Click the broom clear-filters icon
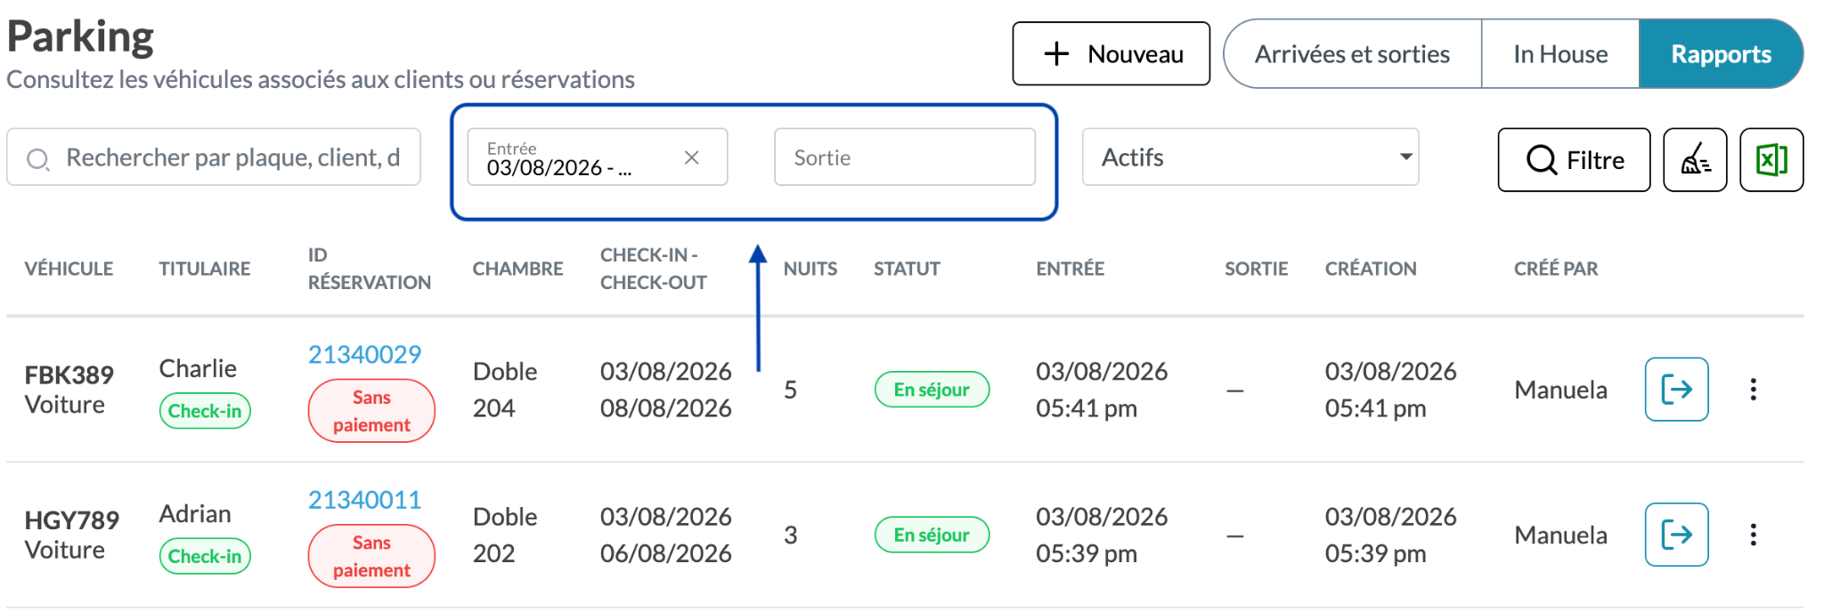This screenshot has width=1824, height=612. pyautogui.click(x=1695, y=160)
